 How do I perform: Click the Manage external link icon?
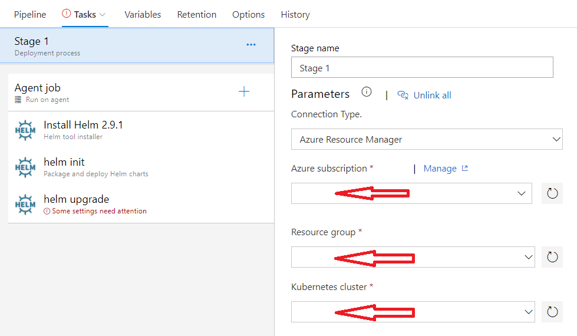[465, 168]
